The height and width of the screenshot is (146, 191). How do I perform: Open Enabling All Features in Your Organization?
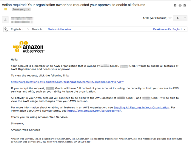pyautogui.click(x=141, y=107)
